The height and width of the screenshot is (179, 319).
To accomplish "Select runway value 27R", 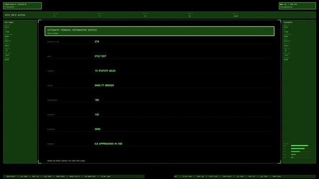I will [x=97, y=42].
